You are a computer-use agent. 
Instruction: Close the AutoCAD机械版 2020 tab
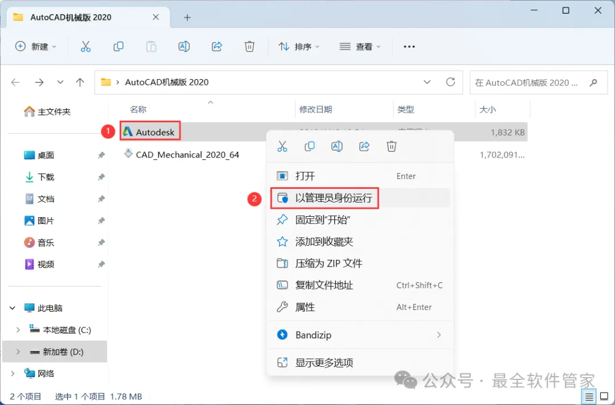pyautogui.click(x=155, y=17)
